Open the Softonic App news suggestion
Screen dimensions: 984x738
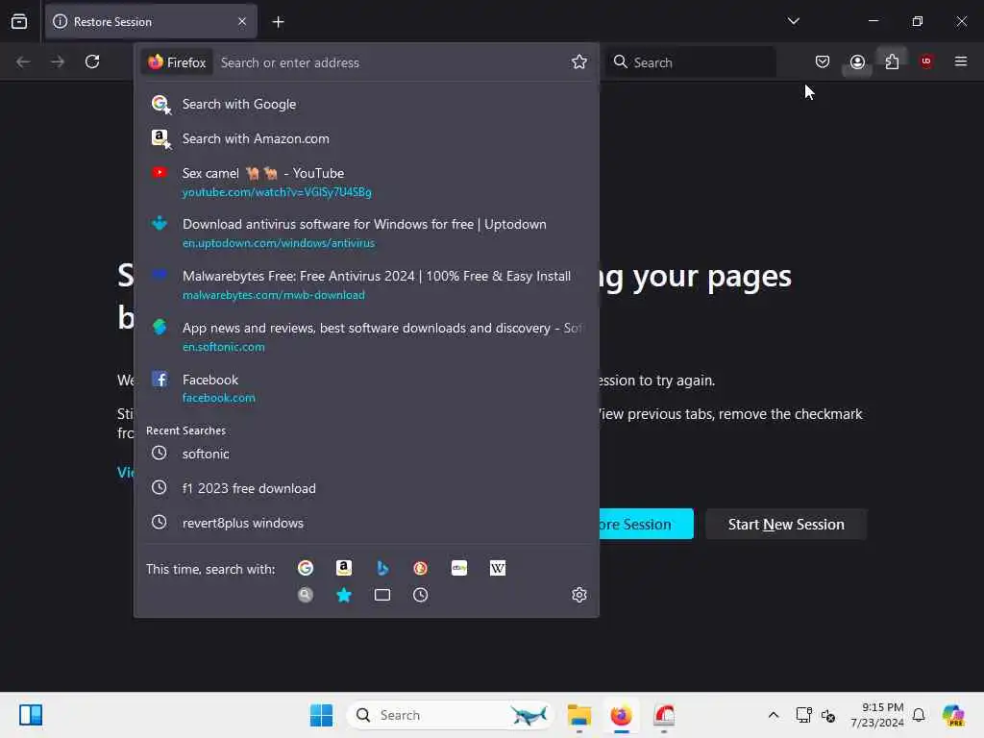point(366,337)
